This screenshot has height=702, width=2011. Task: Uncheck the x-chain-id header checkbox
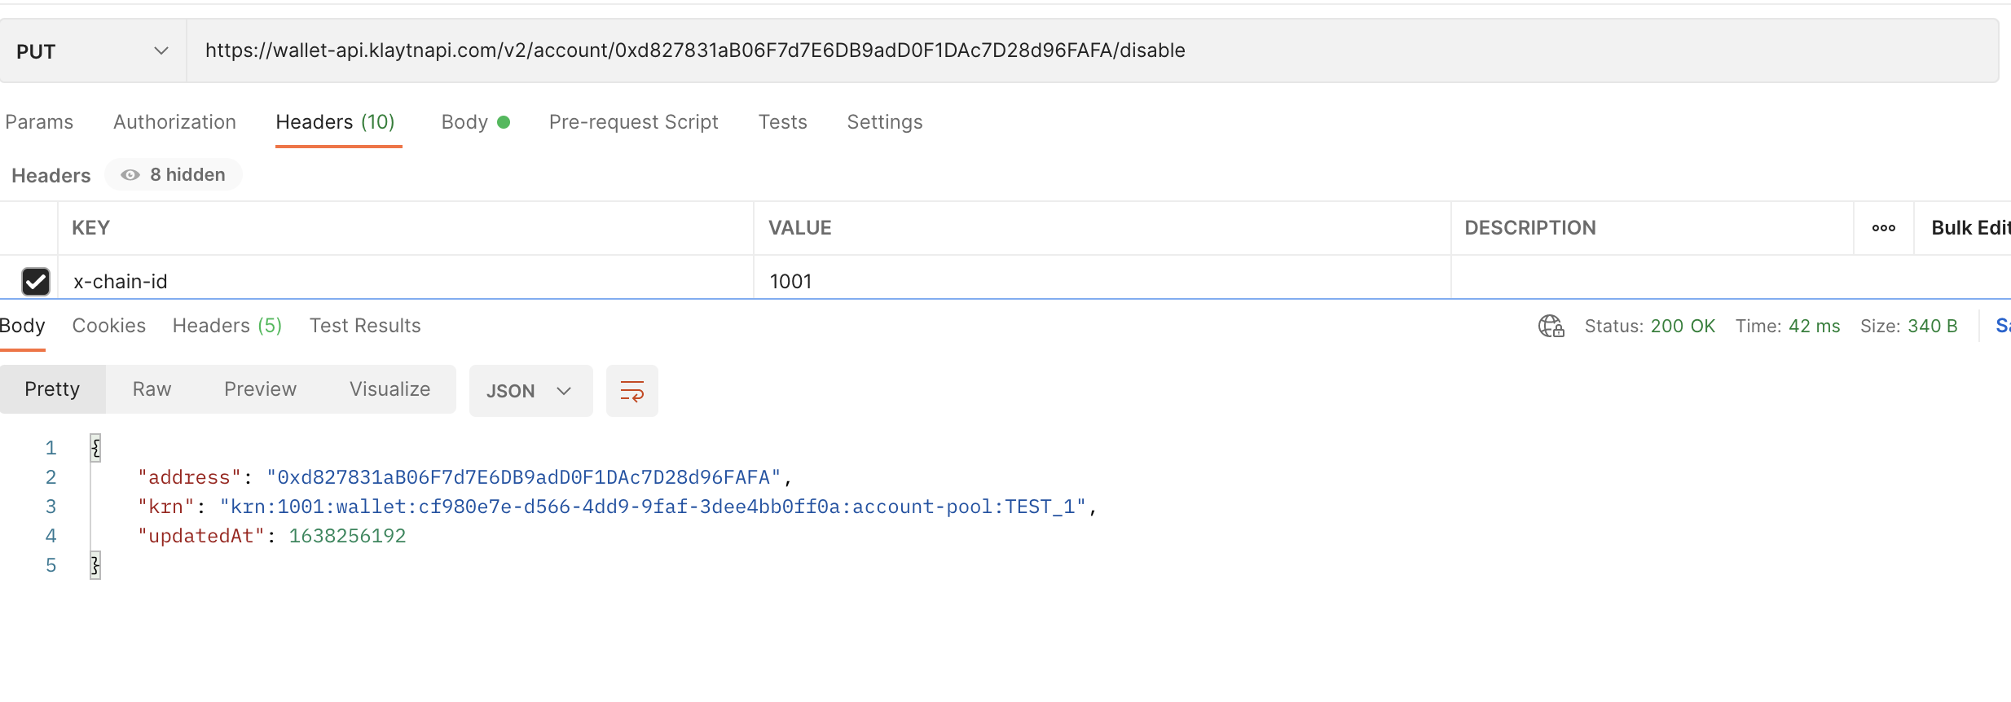[x=36, y=282]
